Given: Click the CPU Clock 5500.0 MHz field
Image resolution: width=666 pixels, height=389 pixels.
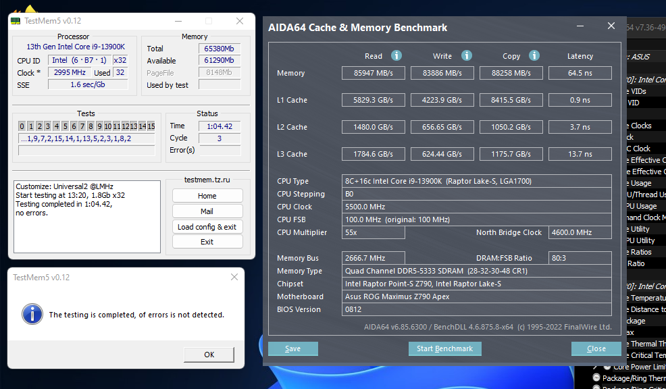Looking at the screenshot, I should click(477, 207).
